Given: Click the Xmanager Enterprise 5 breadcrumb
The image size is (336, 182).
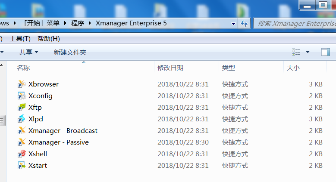Looking at the screenshot, I should (x=131, y=23).
